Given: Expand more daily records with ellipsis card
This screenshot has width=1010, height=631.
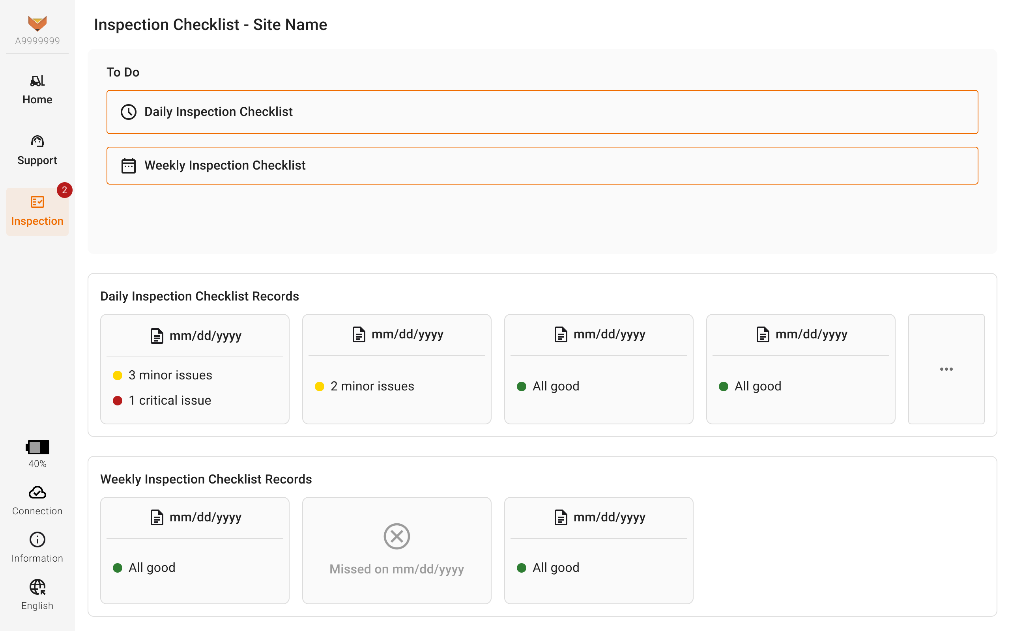Looking at the screenshot, I should [946, 369].
